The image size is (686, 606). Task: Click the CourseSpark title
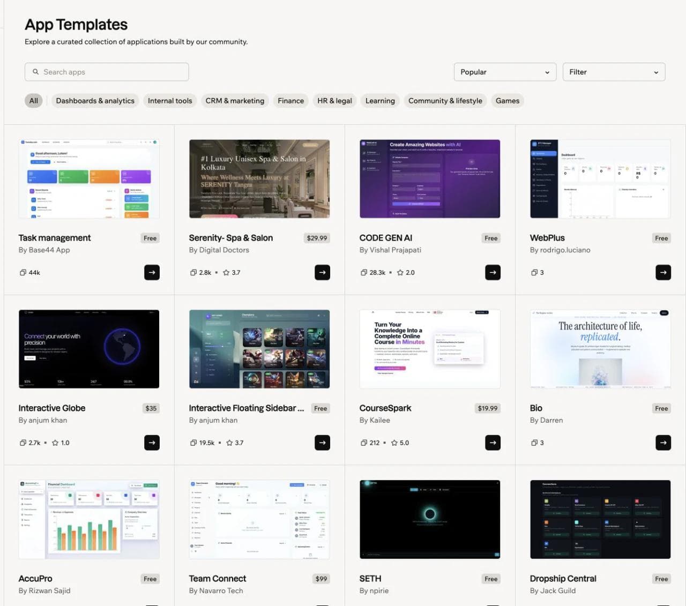click(x=385, y=408)
